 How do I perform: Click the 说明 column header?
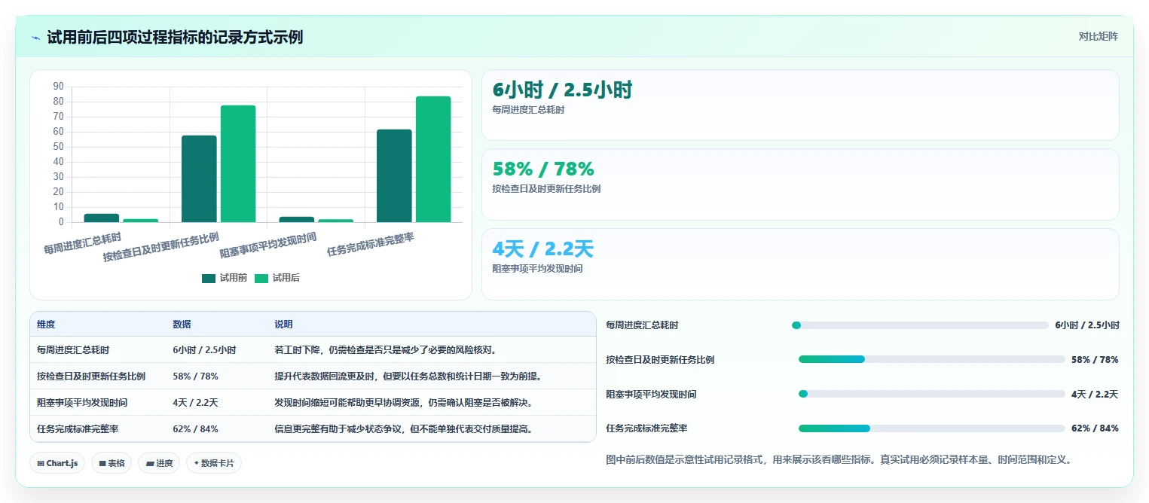[283, 325]
